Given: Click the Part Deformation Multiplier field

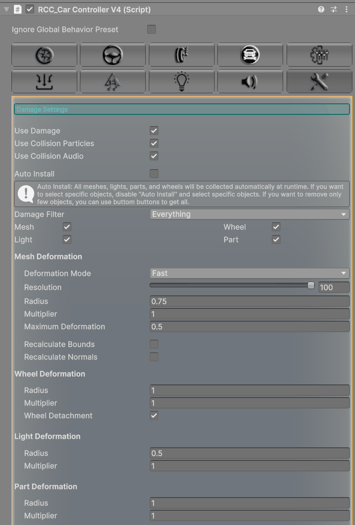Looking at the screenshot, I should pyautogui.click(x=250, y=516).
